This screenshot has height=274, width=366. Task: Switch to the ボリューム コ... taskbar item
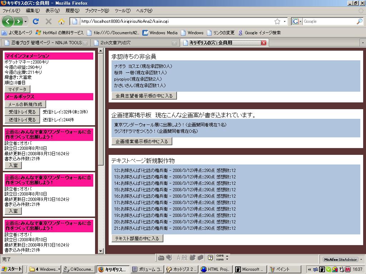(x=148, y=269)
